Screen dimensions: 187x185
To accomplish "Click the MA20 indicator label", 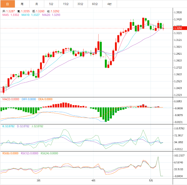I will [51, 15].
